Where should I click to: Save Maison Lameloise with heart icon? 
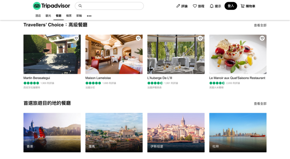coord(138,38)
